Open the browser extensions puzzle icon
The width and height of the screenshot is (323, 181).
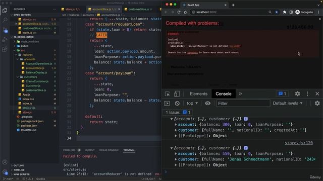285,12
